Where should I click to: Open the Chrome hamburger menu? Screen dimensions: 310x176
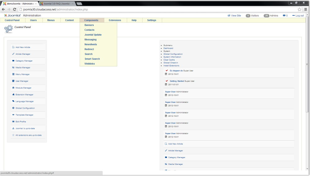305,9
